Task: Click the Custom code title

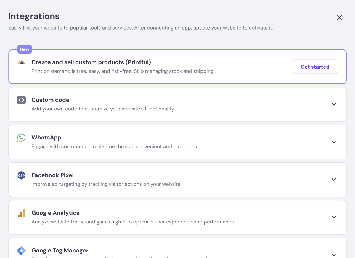Action: pos(50,100)
